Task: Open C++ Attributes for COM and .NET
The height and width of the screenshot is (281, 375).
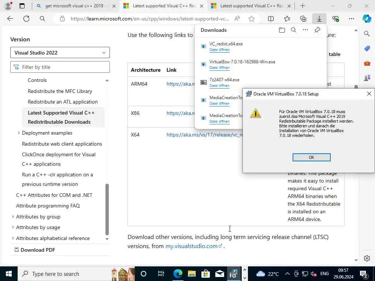Action: click(x=54, y=195)
